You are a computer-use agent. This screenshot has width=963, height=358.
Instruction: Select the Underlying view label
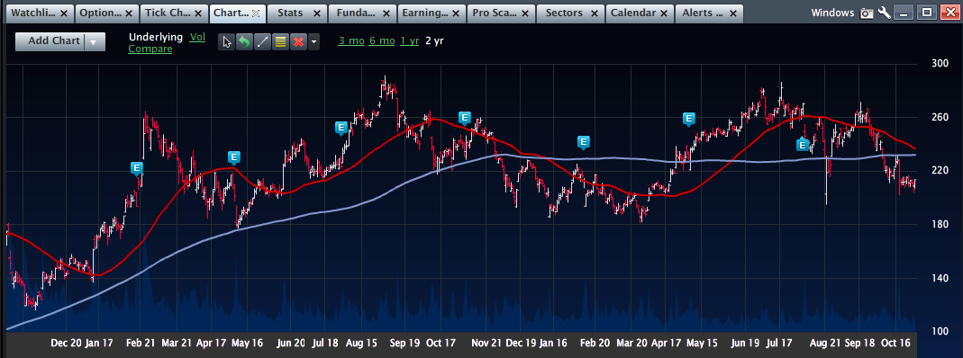tap(155, 37)
